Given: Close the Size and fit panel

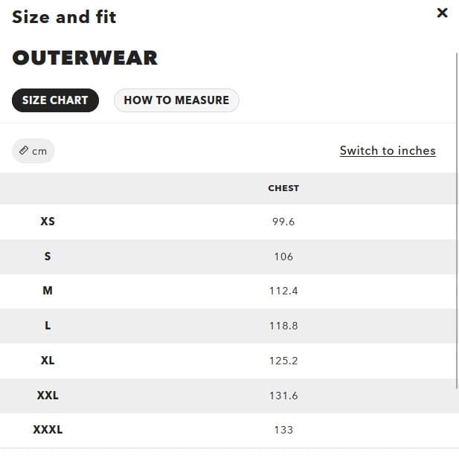Looking at the screenshot, I should pyautogui.click(x=442, y=13).
